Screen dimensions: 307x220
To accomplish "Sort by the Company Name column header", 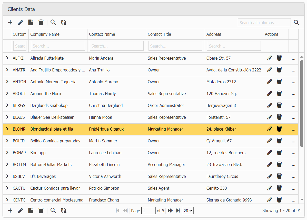I will (x=45, y=34).
